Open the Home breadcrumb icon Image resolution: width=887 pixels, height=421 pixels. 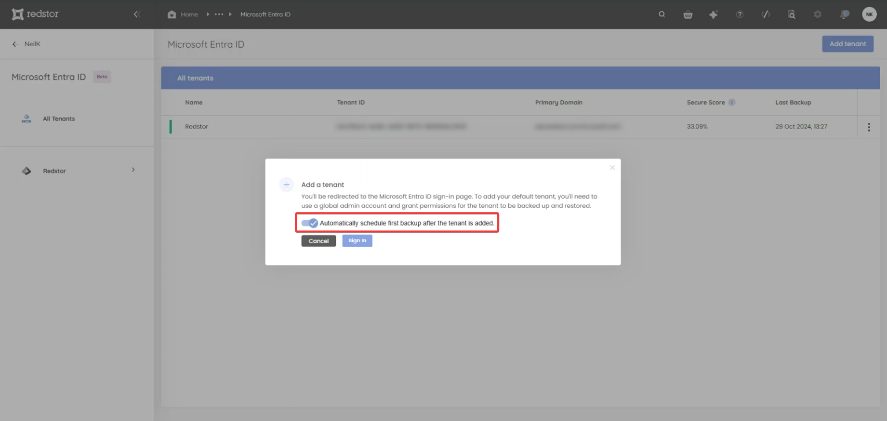click(x=172, y=14)
